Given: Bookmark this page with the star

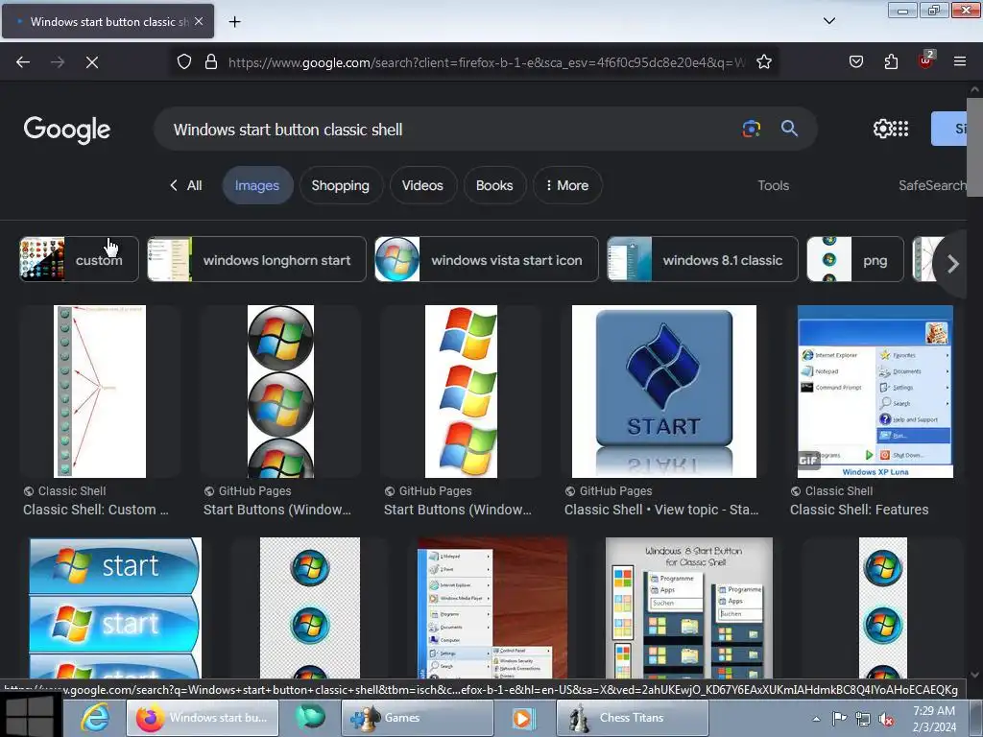Looking at the screenshot, I should tap(763, 62).
